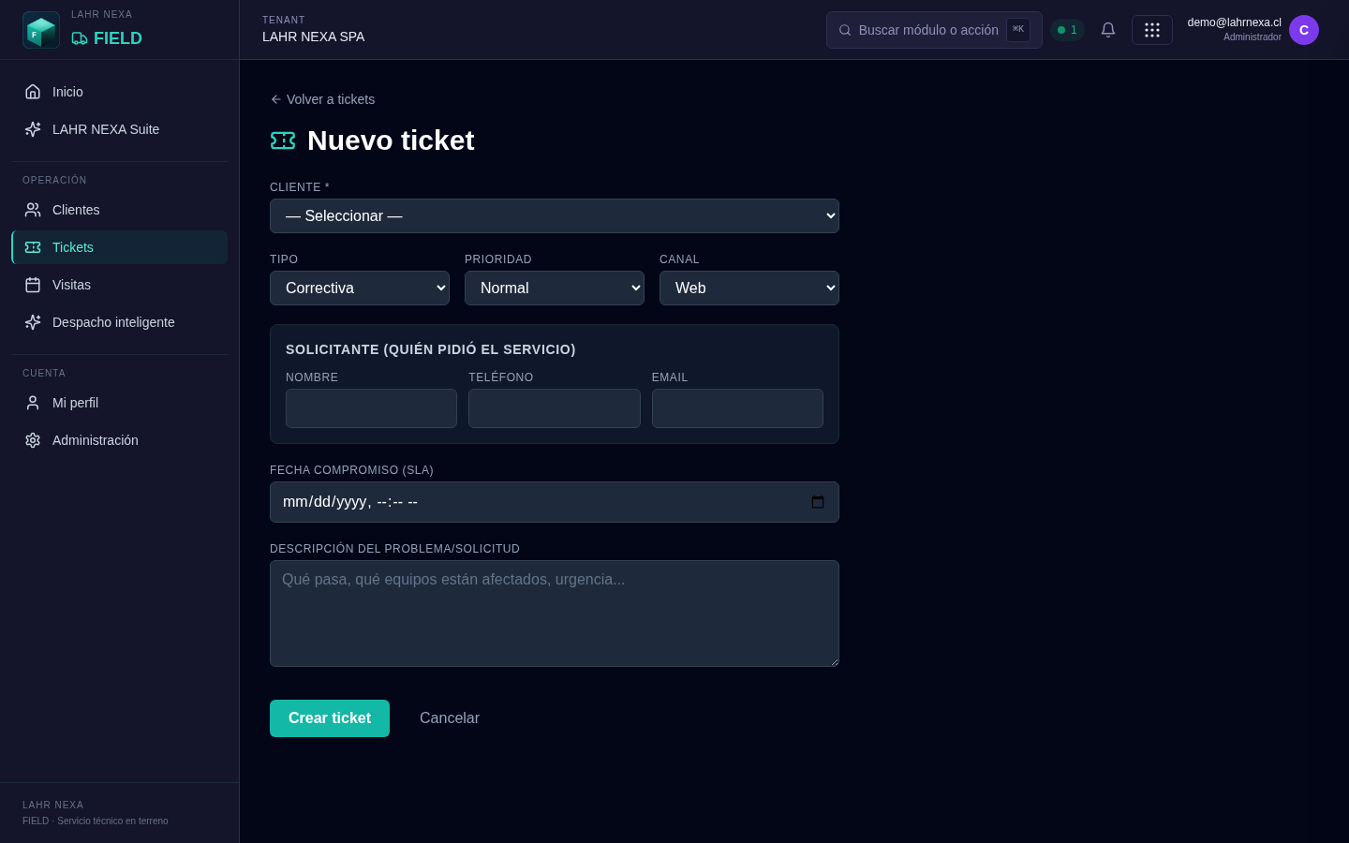The height and width of the screenshot is (843, 1349).
Task: Select Tickets in the sidebar
Action: point(119,247)
